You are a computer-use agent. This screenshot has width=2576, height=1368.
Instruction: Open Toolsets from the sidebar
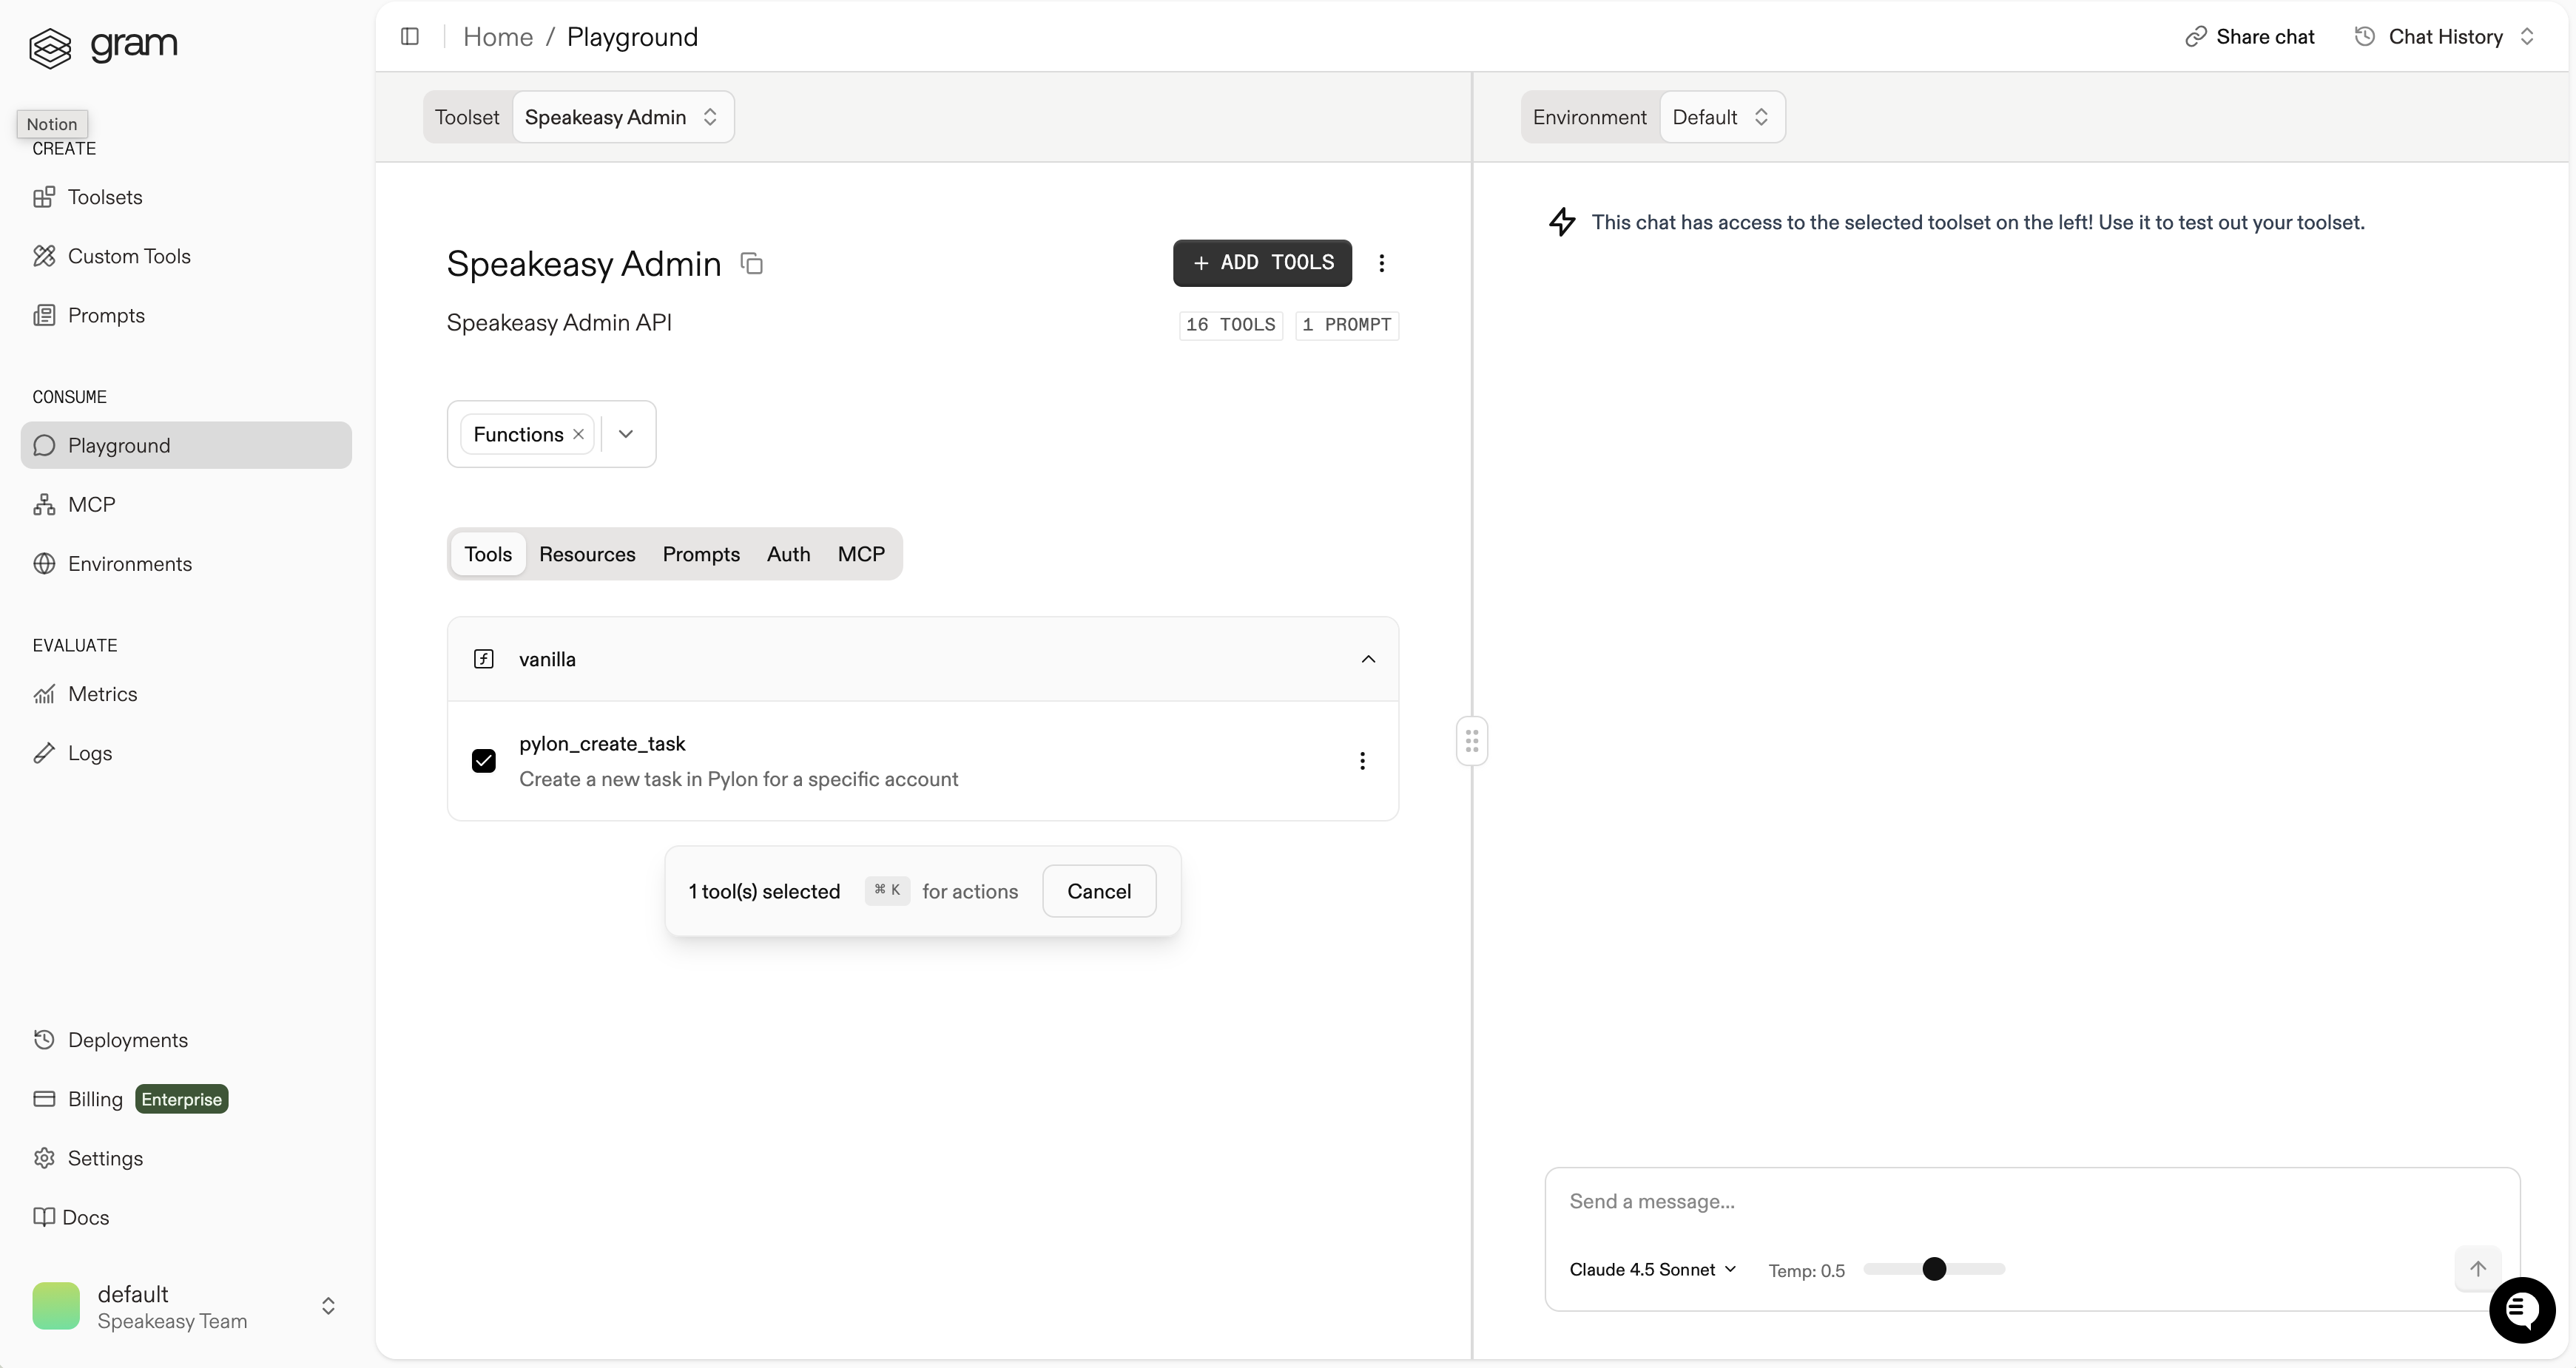click(x=104, y=197)
